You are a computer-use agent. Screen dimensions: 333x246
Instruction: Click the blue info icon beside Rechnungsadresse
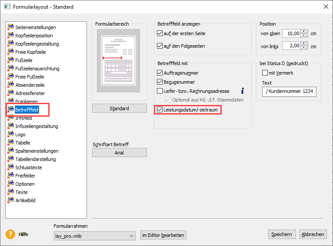point(243,91)
